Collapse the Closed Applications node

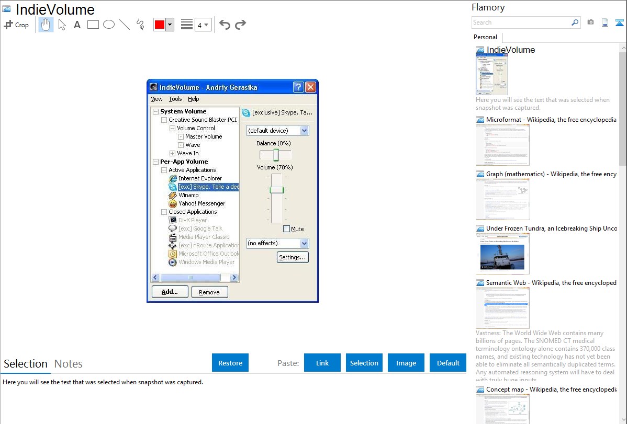pyautogui.click(x=164, y=212)
